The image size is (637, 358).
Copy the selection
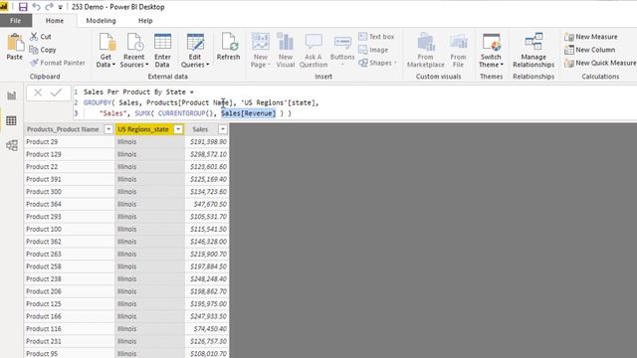point(43,50)
